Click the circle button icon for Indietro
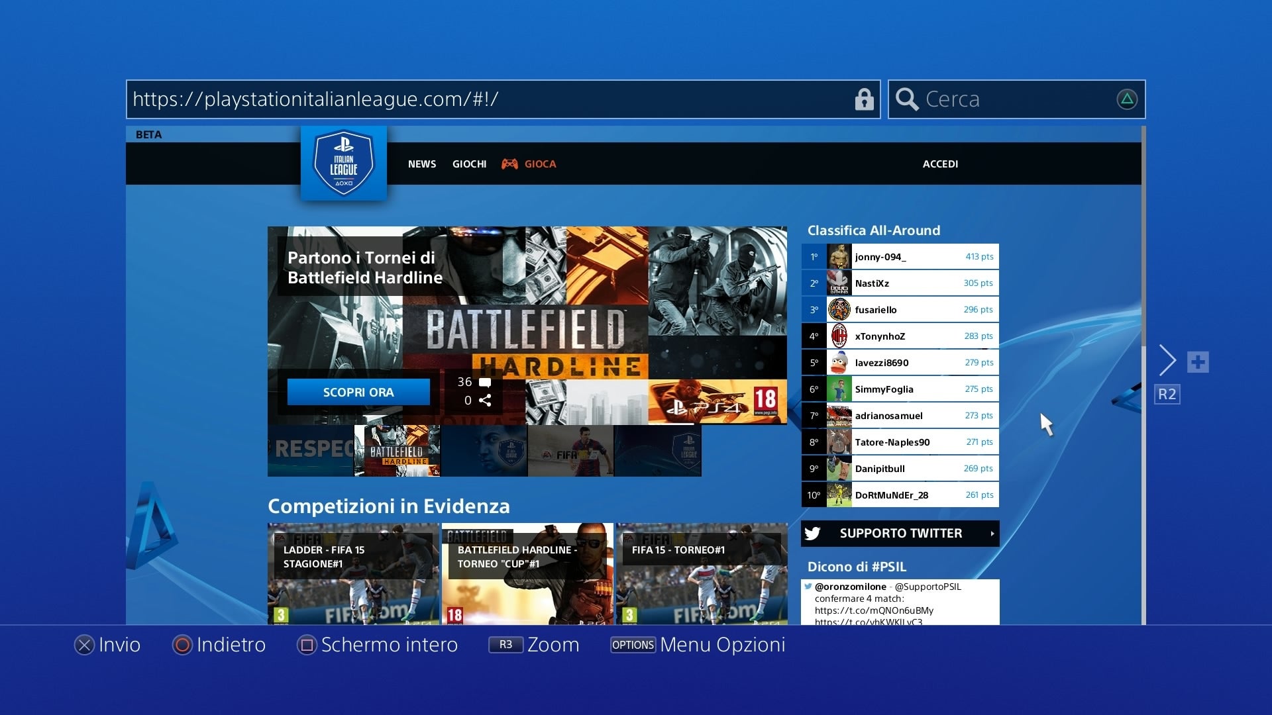 182,645
